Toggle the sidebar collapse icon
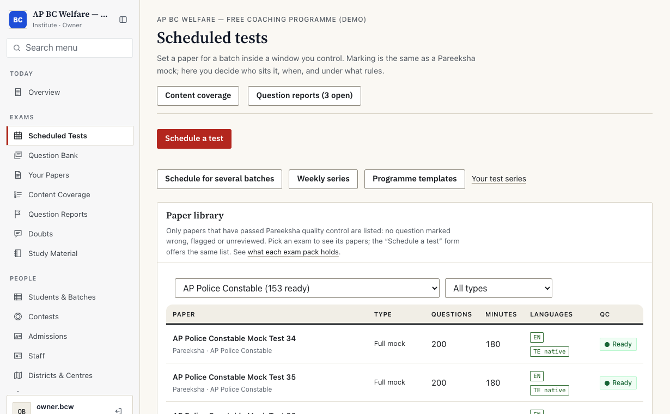This screenshot has width=670, height=414. (x=123, y=20)
